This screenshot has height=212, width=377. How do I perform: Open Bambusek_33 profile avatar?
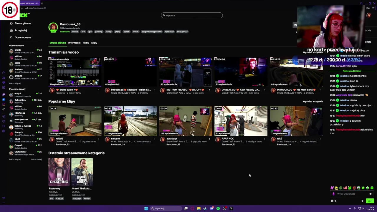pyautogui.click(x=53, y=27)
